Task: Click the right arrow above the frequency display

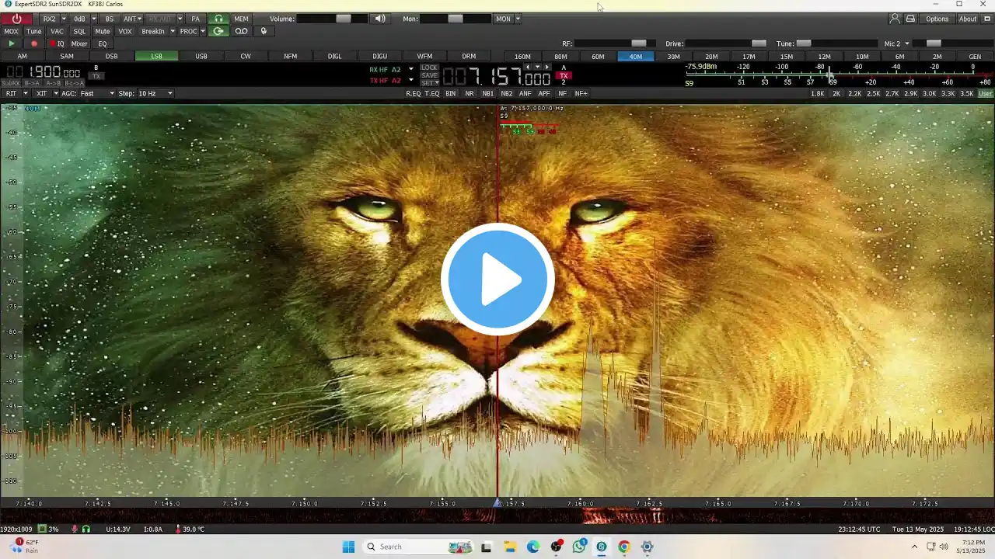Action: tap(546, 68)
